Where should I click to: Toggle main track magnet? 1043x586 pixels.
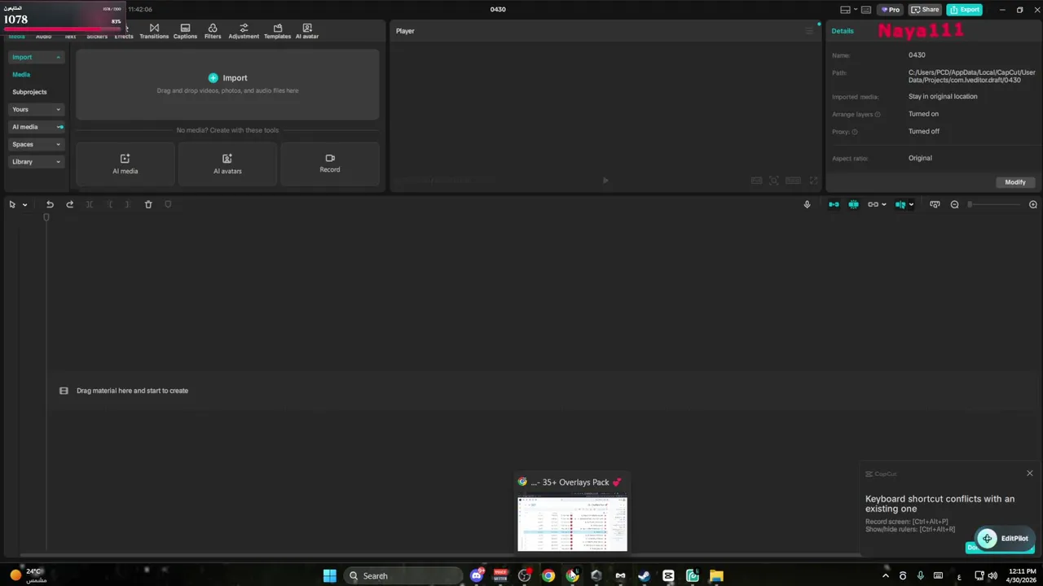[x=834, y=204]
